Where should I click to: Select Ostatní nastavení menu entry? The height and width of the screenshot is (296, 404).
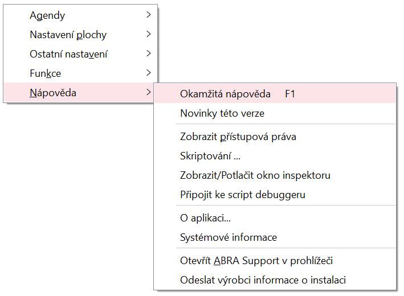(68, 54)
